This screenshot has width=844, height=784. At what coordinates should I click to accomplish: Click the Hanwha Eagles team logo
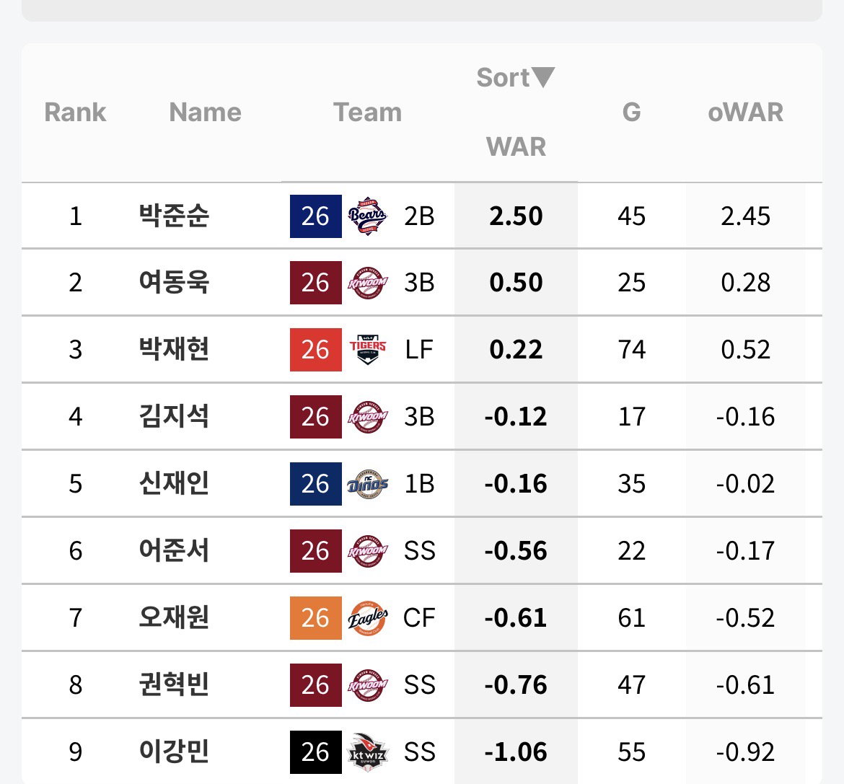click(x=367, y=617)
